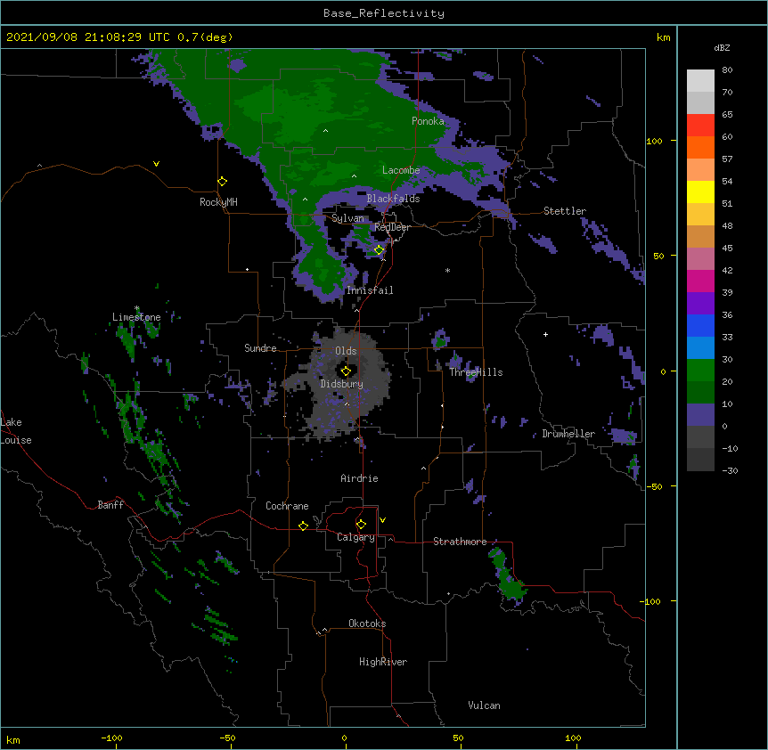Screen dimensions: 768x750
Task: Click the Banff label
Action: (110, 505)
